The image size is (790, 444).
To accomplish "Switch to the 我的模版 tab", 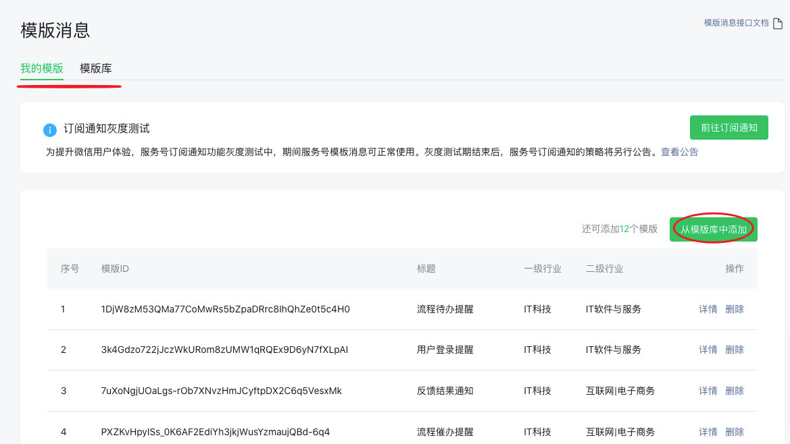I will coord(42,68).
